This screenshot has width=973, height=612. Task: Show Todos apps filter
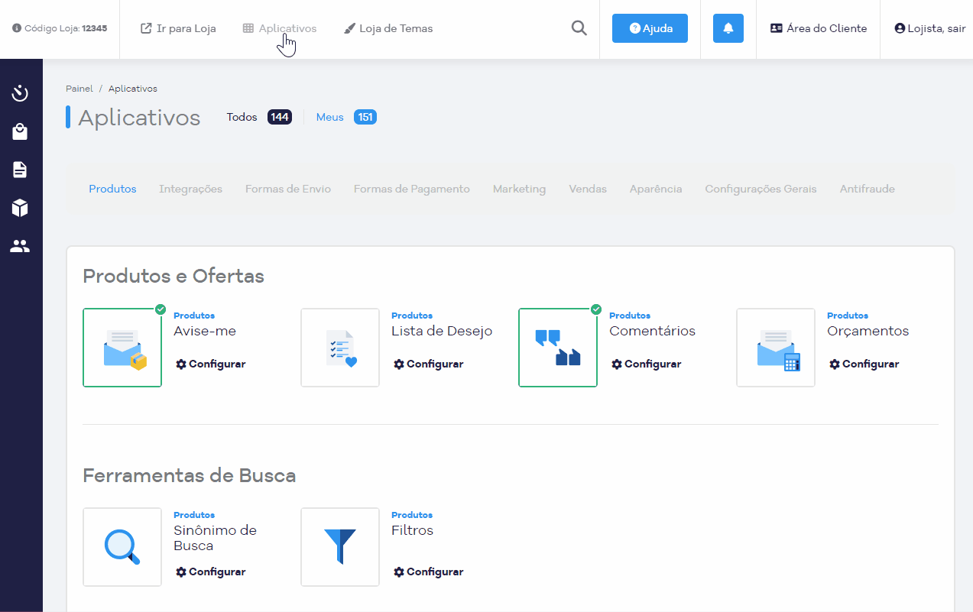pyautogui.click(x=242, y=117)
